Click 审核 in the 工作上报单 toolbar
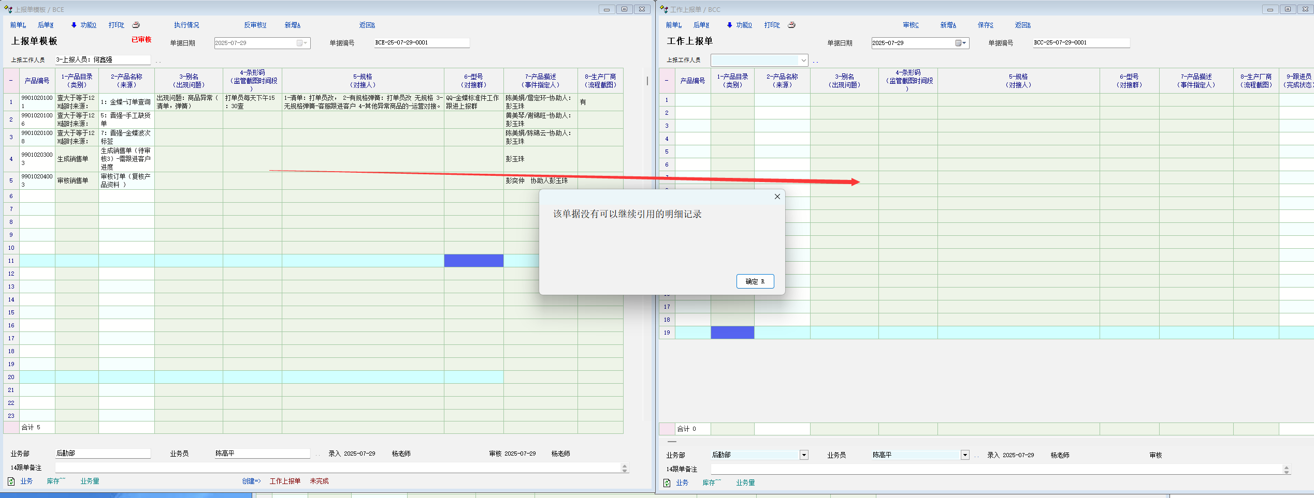1314x498 pixels. pyautogui.click(x=911, y=25)
